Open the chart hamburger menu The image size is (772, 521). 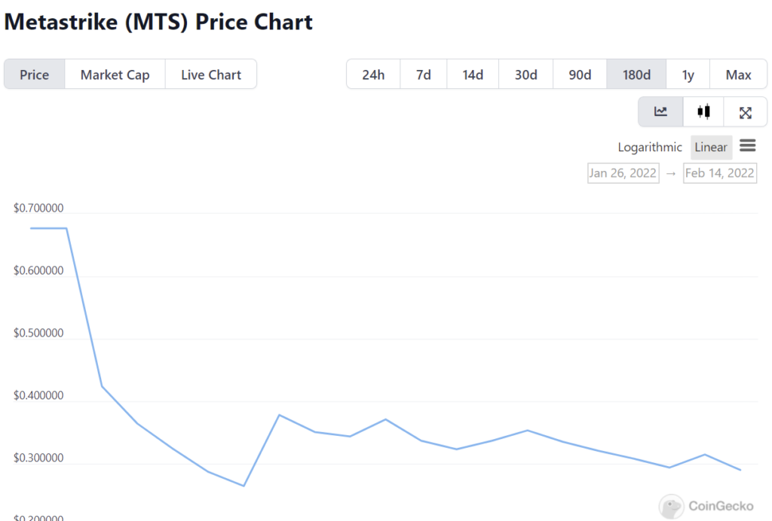click(x=747, y=146)
